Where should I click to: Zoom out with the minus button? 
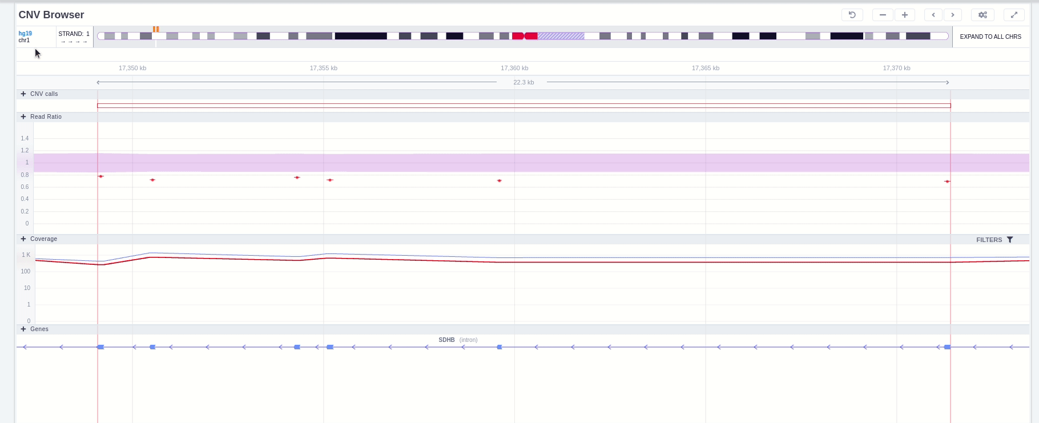click(x=883, y=15)
